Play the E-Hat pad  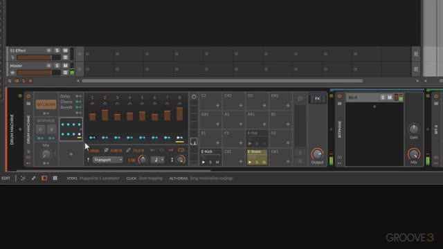(250, 143)
